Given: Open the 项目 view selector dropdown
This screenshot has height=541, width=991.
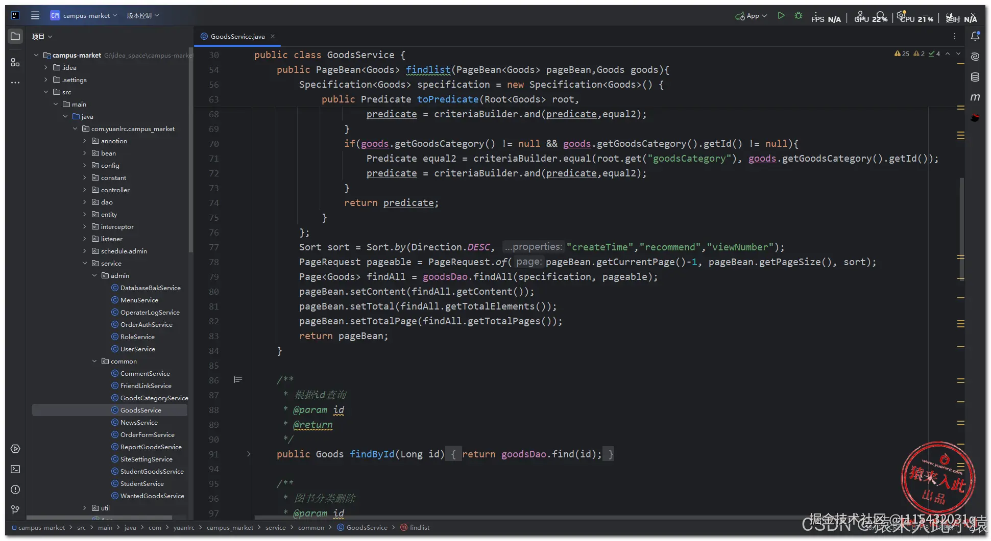Looking at the screenshot, I should coord(42,36).
